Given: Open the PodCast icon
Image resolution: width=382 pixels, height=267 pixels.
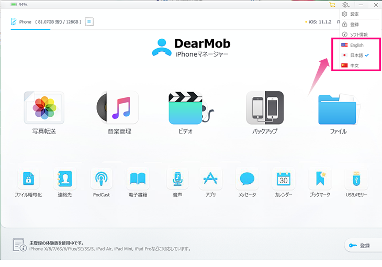Looking at the screenshot, I should (x=102, y=179).
